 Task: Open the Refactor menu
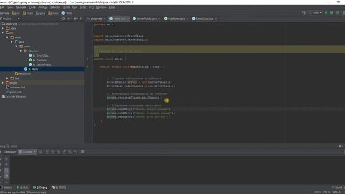pyautogui.click(x=55, y=7)
